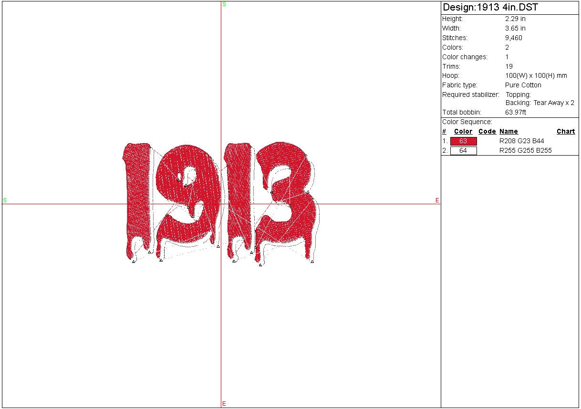Click the R208 G23 B44 color name
The height and width of the screenshot is (409, 581).
(x=521, y=141)
